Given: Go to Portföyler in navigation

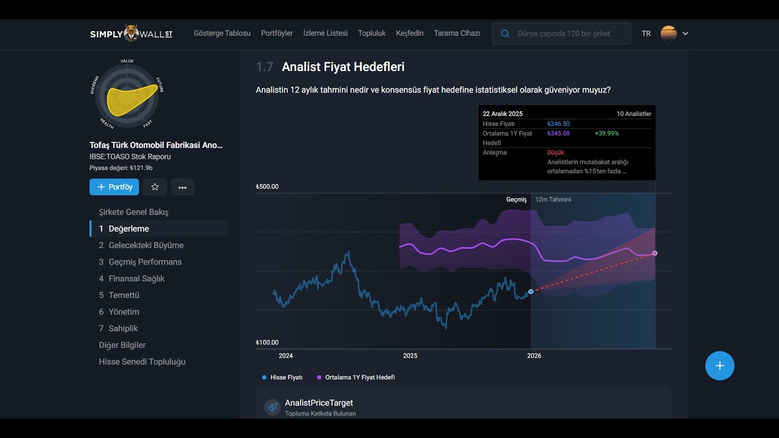Looking at the screenshot, I should [x=277, y=33].
